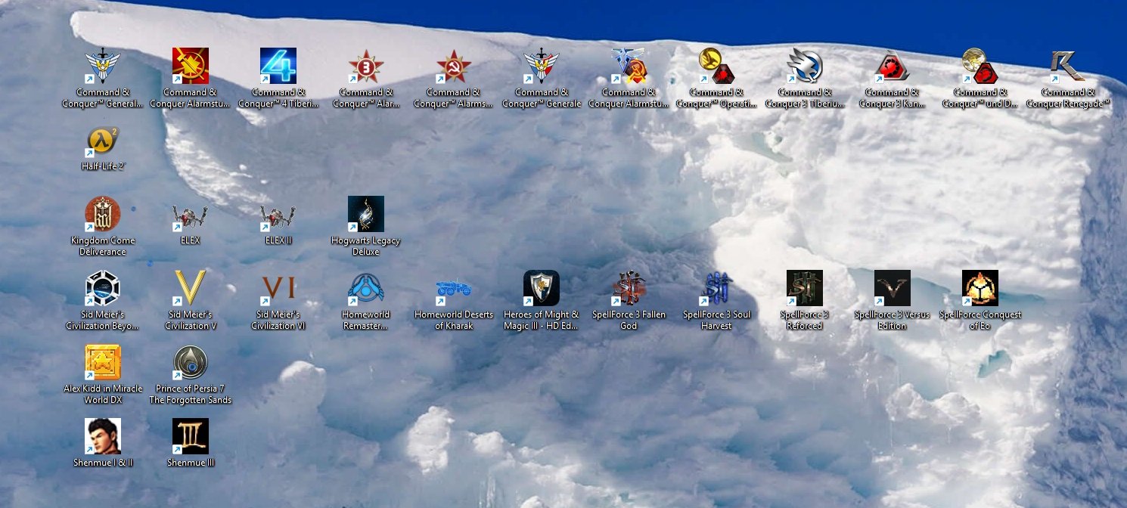1127x508 pixels.
Task: Open the Shenmue I & II shortcut
Action: tap(103, 436)
